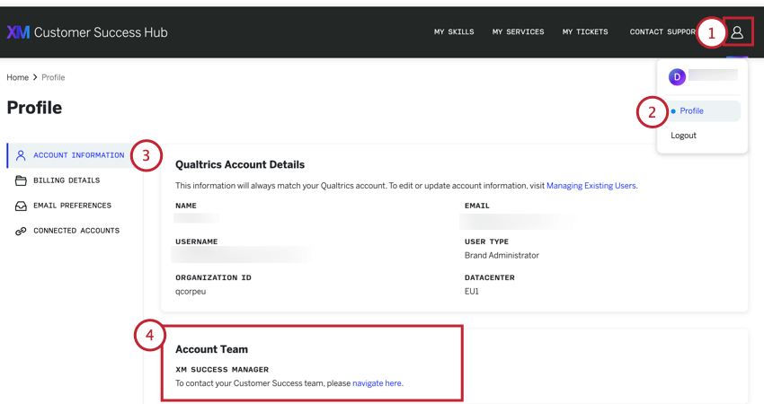This screenshot has height=404, width=764.
Task: Click the 'Account Team' heading
Action: (211, 349)
